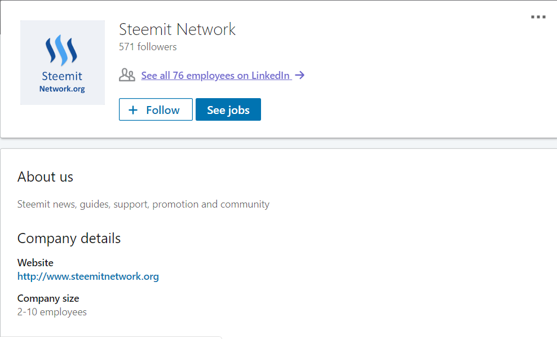Click the Steemit news description text
The image size is (557, 339).
(x=143, y=204)
